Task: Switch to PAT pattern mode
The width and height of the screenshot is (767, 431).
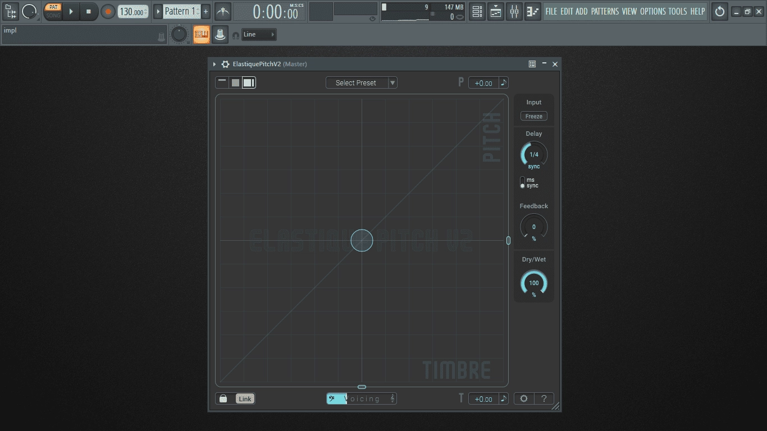Action: pos(53,7)
